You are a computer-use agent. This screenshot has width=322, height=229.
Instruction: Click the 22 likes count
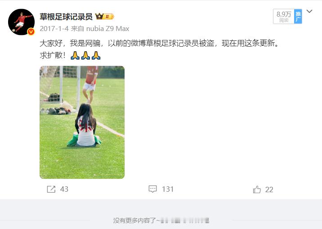pyautogui.click(x=269, y=189)
